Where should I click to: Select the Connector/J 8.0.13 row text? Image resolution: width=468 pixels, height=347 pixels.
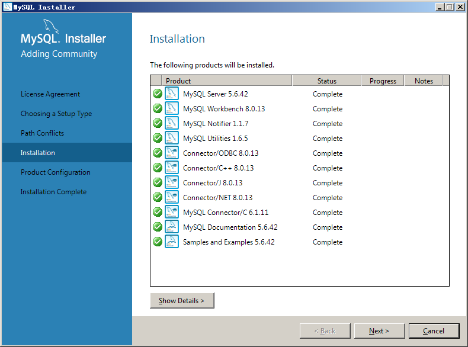(x=213, y=182)
